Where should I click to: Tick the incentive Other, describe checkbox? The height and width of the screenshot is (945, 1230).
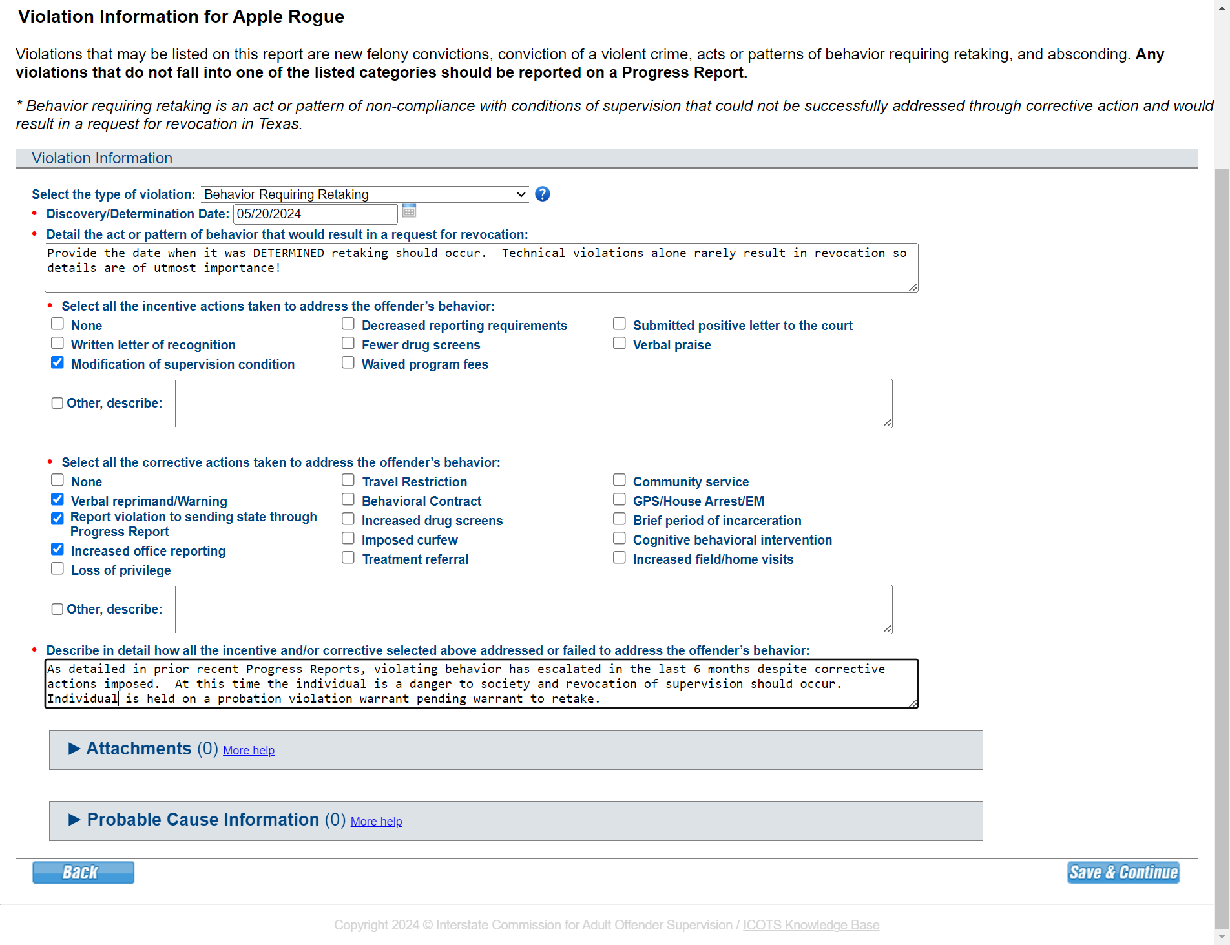coord(57,403)
